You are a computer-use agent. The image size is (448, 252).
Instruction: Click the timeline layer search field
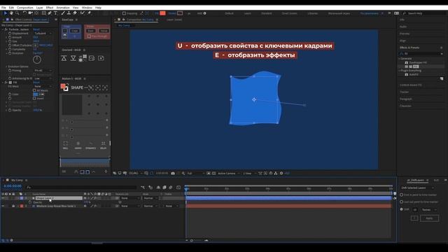(81, 188)
